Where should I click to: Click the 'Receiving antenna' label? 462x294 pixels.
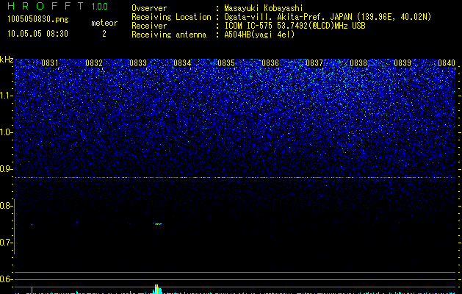point(169,35)
